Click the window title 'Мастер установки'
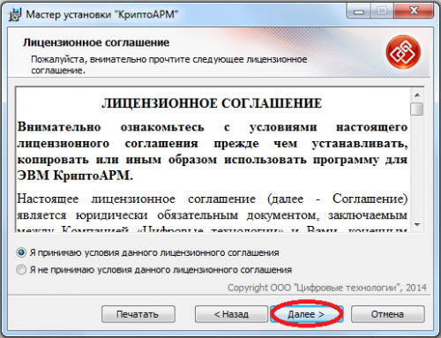 click(102, 15)
